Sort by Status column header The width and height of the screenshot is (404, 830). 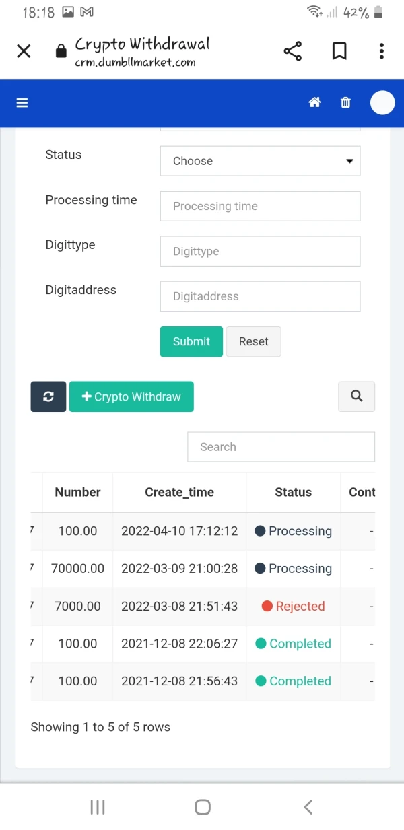pos(293,493)
